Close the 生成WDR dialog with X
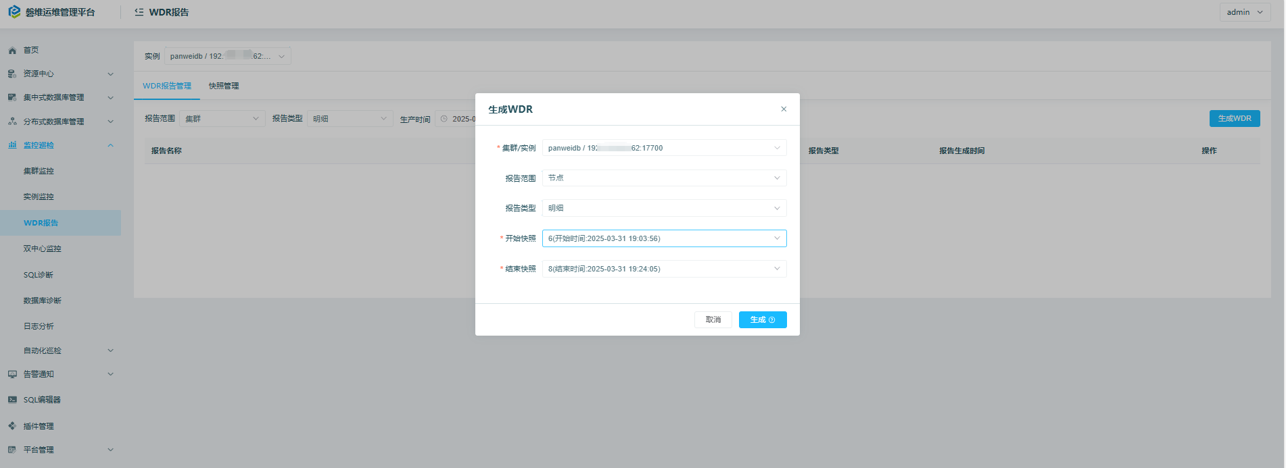The width and height of the screenshot is (1286, 468). click(x=784, y=109)
